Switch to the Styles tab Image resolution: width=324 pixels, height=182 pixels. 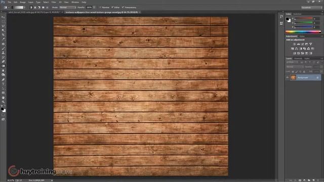tap(302, 36)
